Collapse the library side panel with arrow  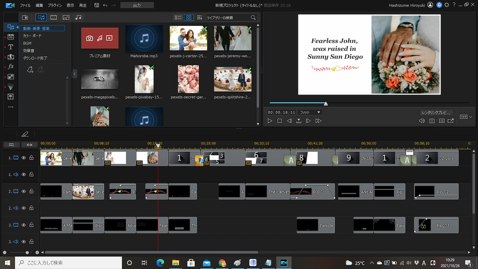tap(74, 73)
